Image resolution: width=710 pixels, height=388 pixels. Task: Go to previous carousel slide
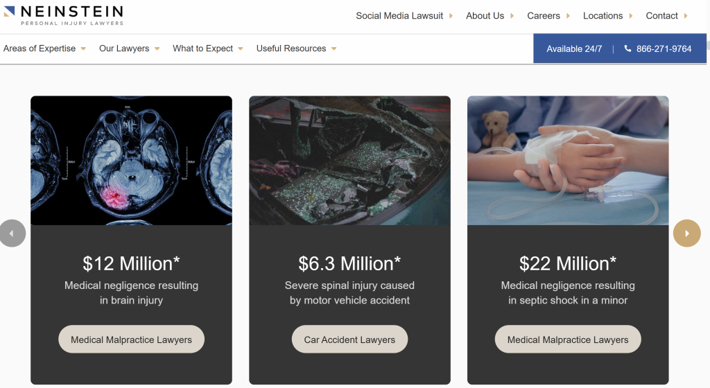12,233
